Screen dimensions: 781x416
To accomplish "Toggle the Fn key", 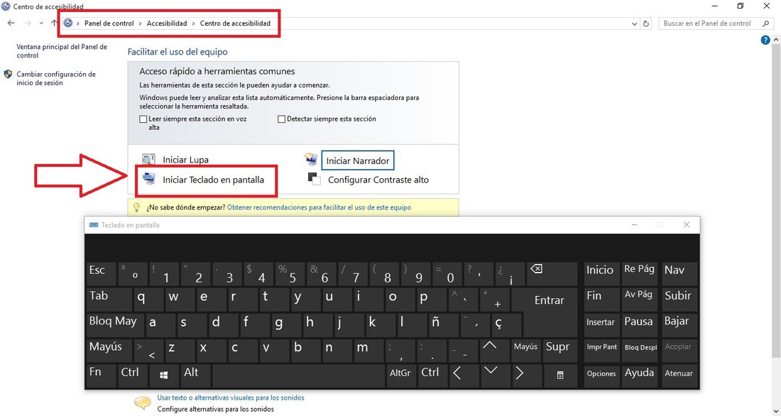I will [x=101, y=375].
